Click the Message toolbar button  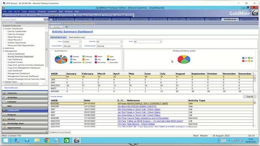(x=107, y=15)
